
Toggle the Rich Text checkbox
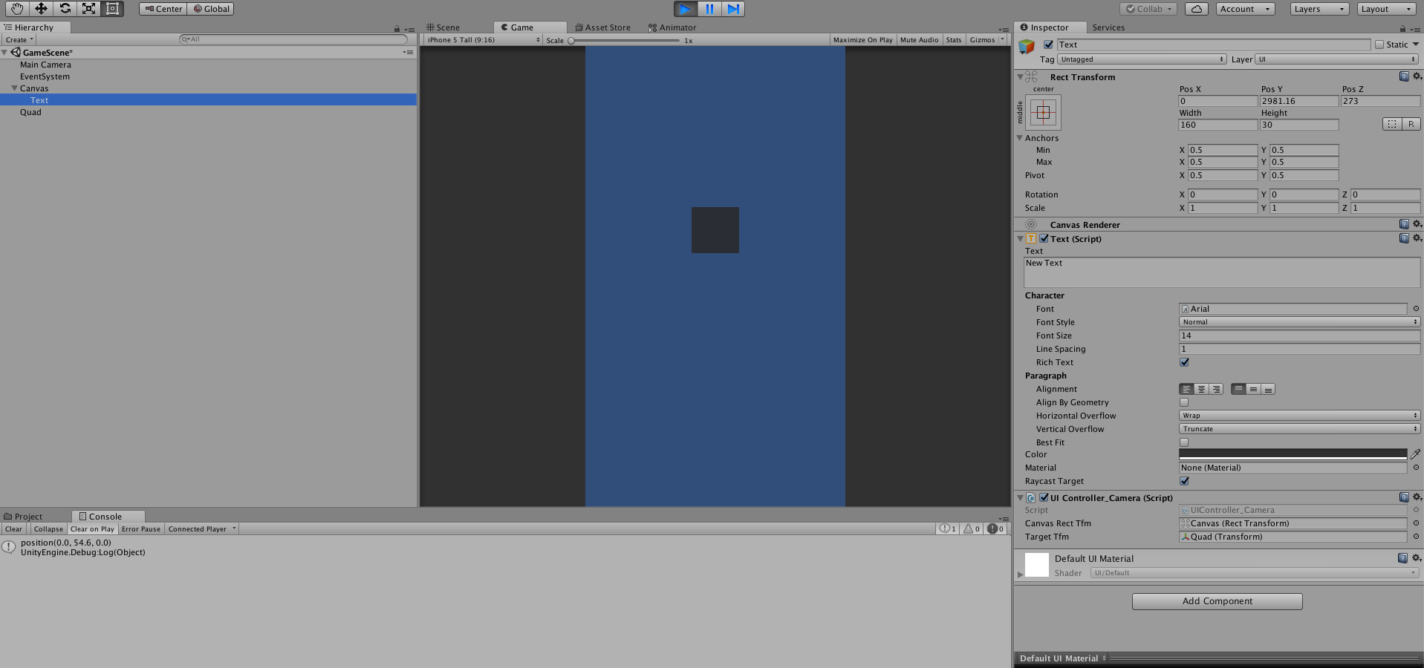(x=1184, y=362)
